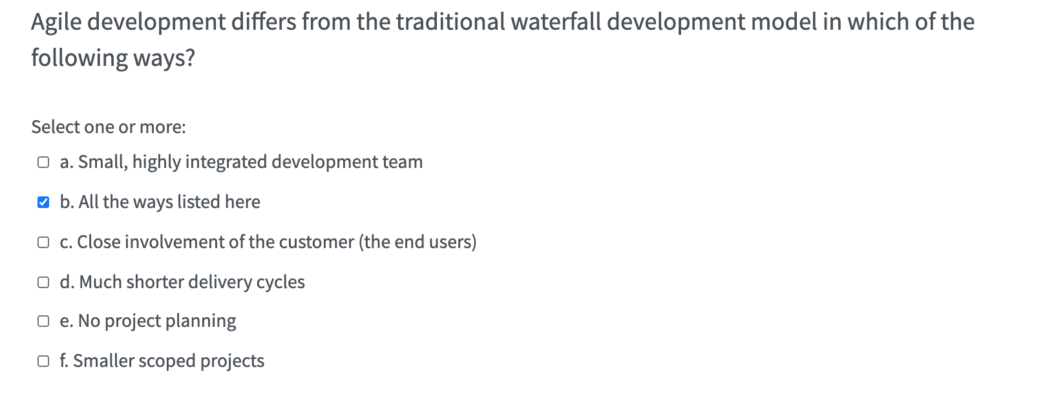Check option c, Close involvement of the customer
This screenshot has width=1056, height=407.
click(43, 242)
